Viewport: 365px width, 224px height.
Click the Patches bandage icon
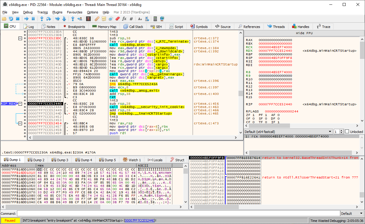point(97,18)
